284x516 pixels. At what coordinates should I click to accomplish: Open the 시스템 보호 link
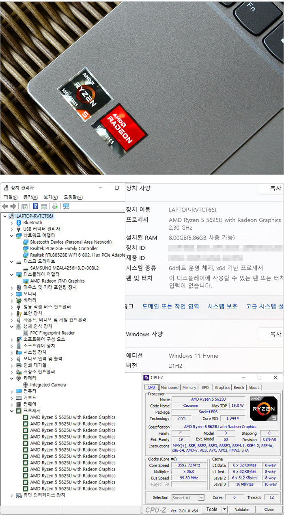pyautogui.click(x=222, y=307)
